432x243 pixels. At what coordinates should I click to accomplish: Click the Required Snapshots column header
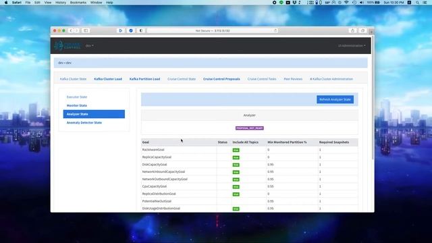click(x=334, y=142)
